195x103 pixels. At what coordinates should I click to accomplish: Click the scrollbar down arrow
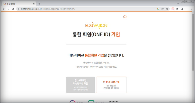[x=193, y=101]
